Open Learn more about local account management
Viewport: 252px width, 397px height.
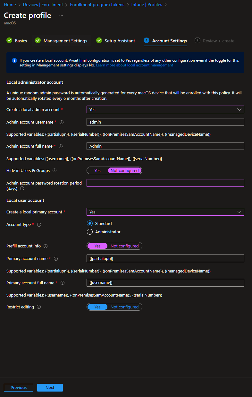click(x=134, y=65)
